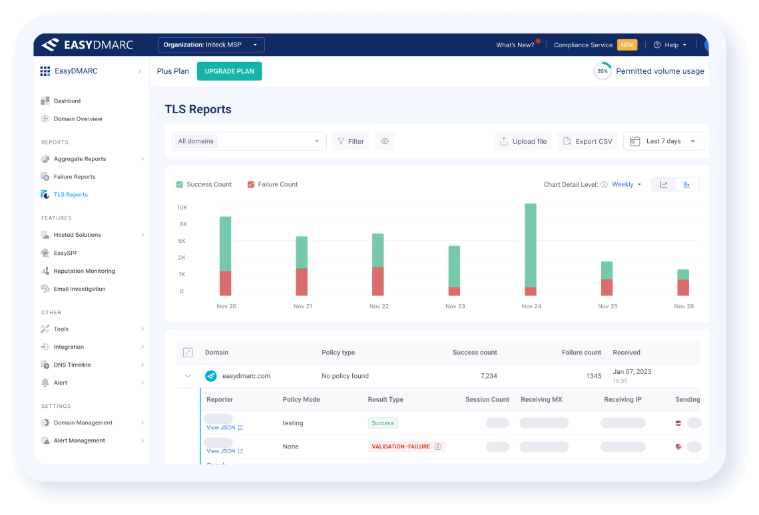Screen dimensions: 759x515
Task: Click the Upload file button
Action: (523, 141)
